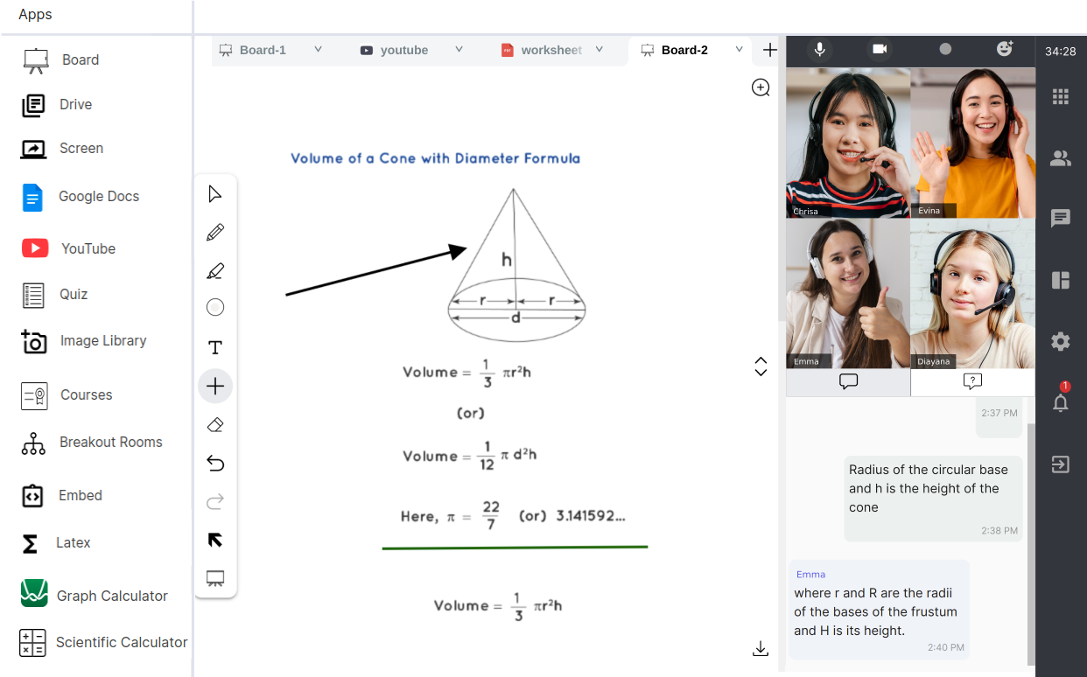Open the notifications bell
Screen dimensions: 1087x677
point(1060,402)
